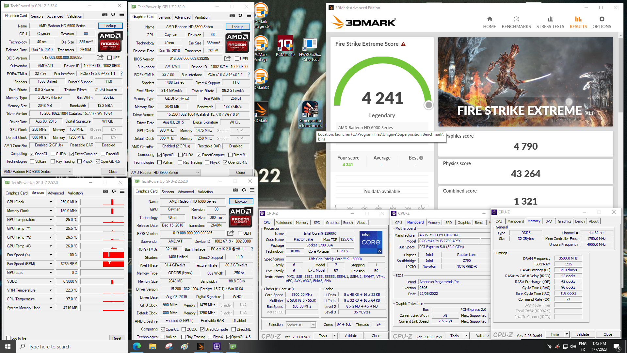Click the refresh icon in the upper-middle GPU-Z window
The width and height of the screenshot is (627, 353).
240,15
